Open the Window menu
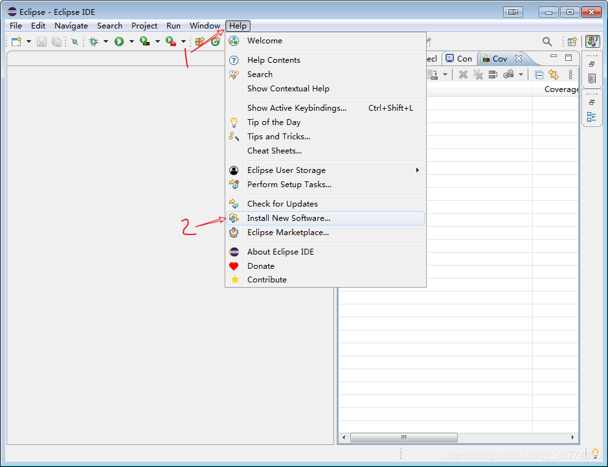The image size is (608, 467). click(205, 26)
